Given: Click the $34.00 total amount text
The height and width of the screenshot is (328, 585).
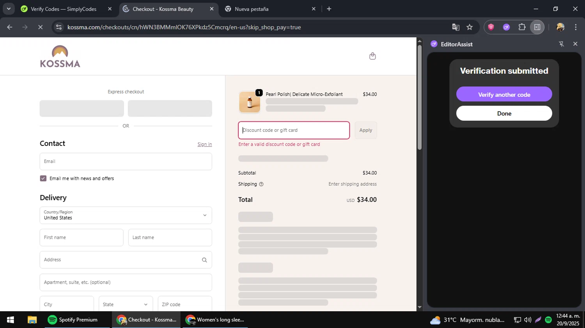Looking at the screenshot, I should (367, 200).
